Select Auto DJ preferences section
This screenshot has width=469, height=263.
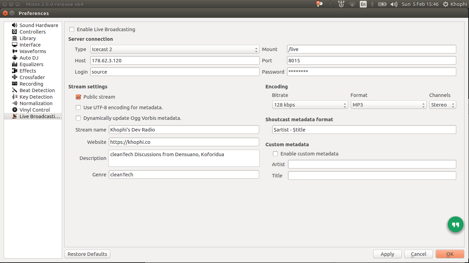pyautogui.click(x=29, y=58)
